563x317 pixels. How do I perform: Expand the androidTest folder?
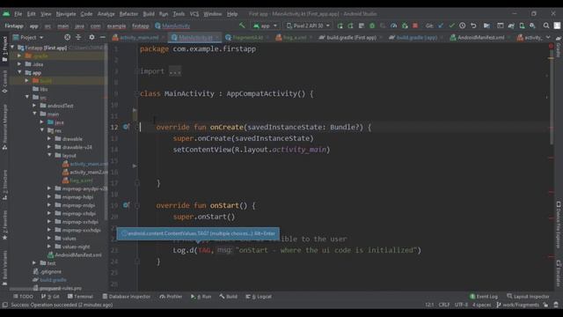[x=34, y=106]
